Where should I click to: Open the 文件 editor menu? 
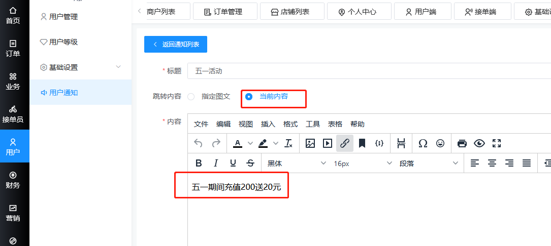click(x=201, y=124)
